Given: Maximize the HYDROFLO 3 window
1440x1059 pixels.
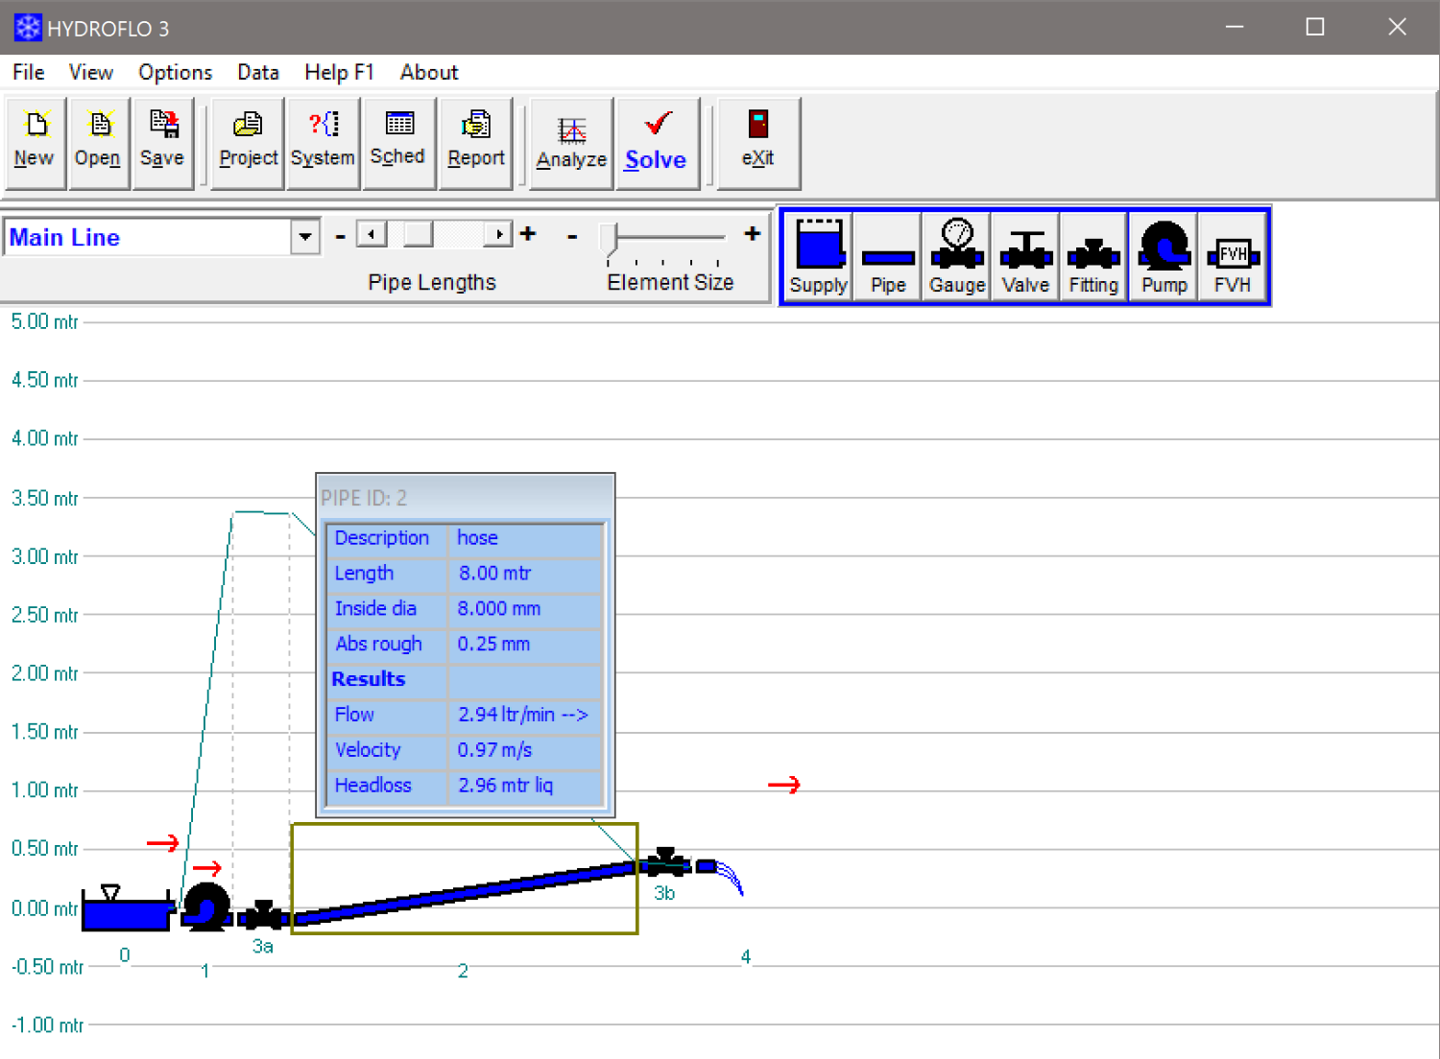Looking at the screenshot, I should pyautogui.click(x=1315, y=27).
